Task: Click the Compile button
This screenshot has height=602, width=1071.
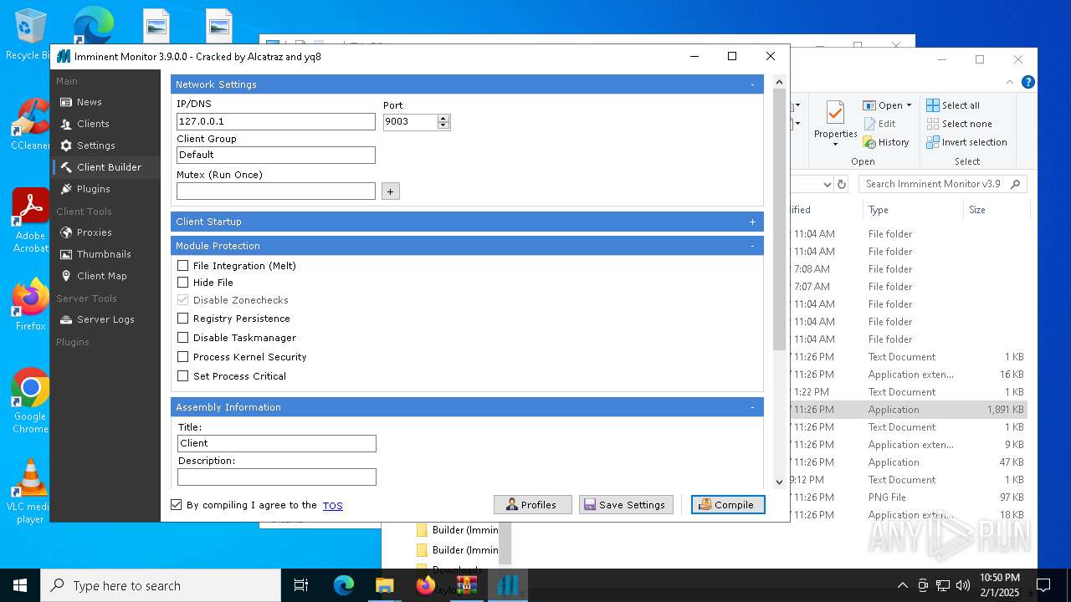Action: pyautogui.click(x=728, y=505)
